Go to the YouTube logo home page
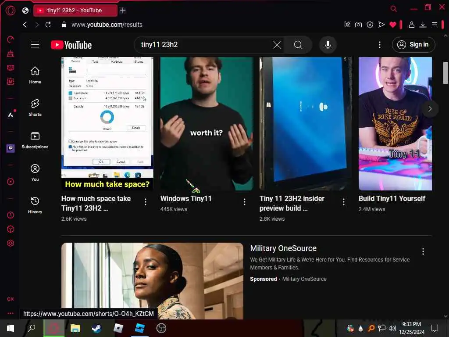This screenshot has width=449, height=337. point(71,45)
